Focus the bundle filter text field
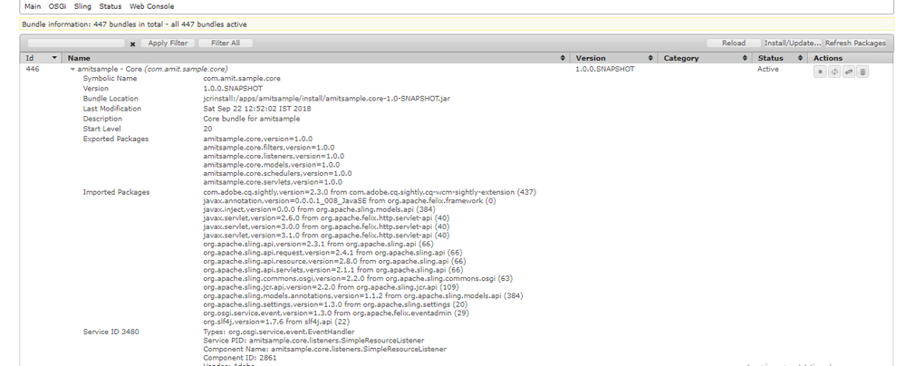 [x=76, y=43]
